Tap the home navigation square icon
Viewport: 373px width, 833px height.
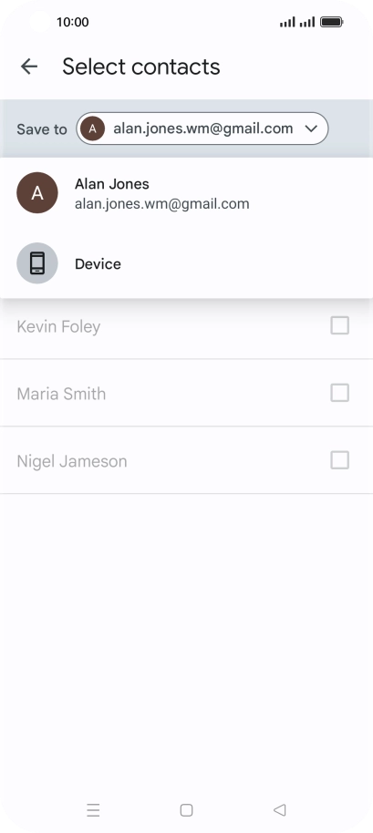coord(186,810)
